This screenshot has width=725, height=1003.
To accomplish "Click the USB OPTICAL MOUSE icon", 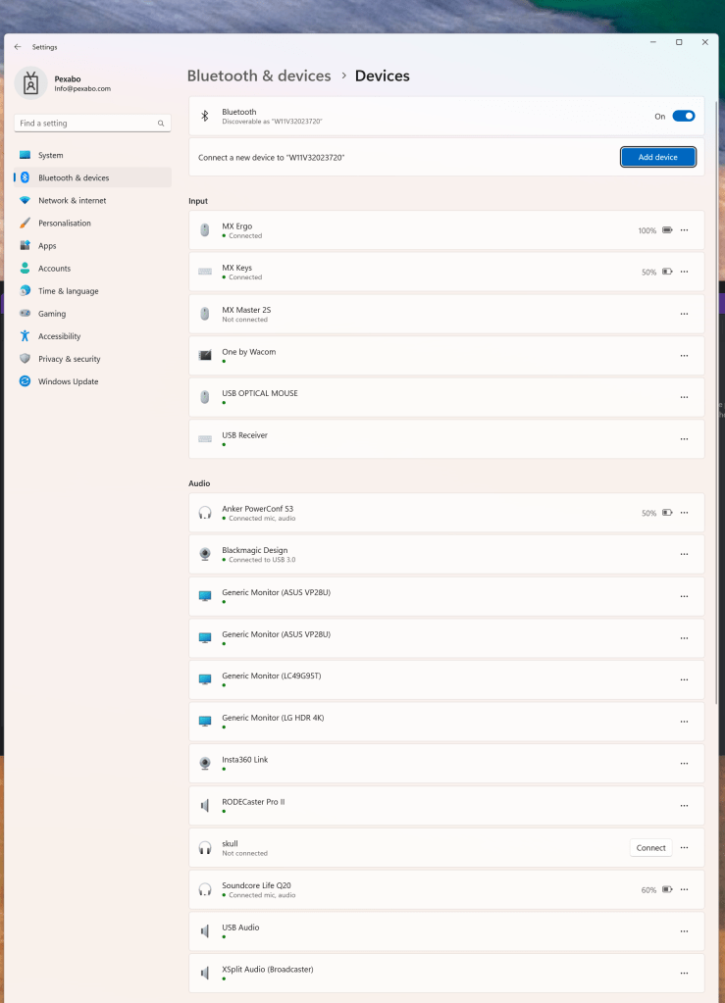I will click(x=205, y=397).
